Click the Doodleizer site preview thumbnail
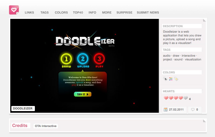Viewport: 215px width, 137px height. tap(85, 66)
